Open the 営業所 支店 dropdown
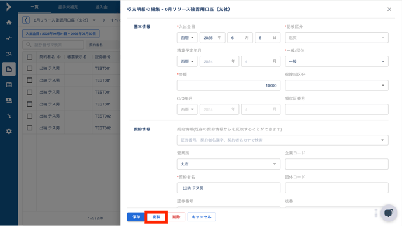Image resolution: width=402 pixels, height=226 pixels. pyautogui.click(x=228, y=164)
